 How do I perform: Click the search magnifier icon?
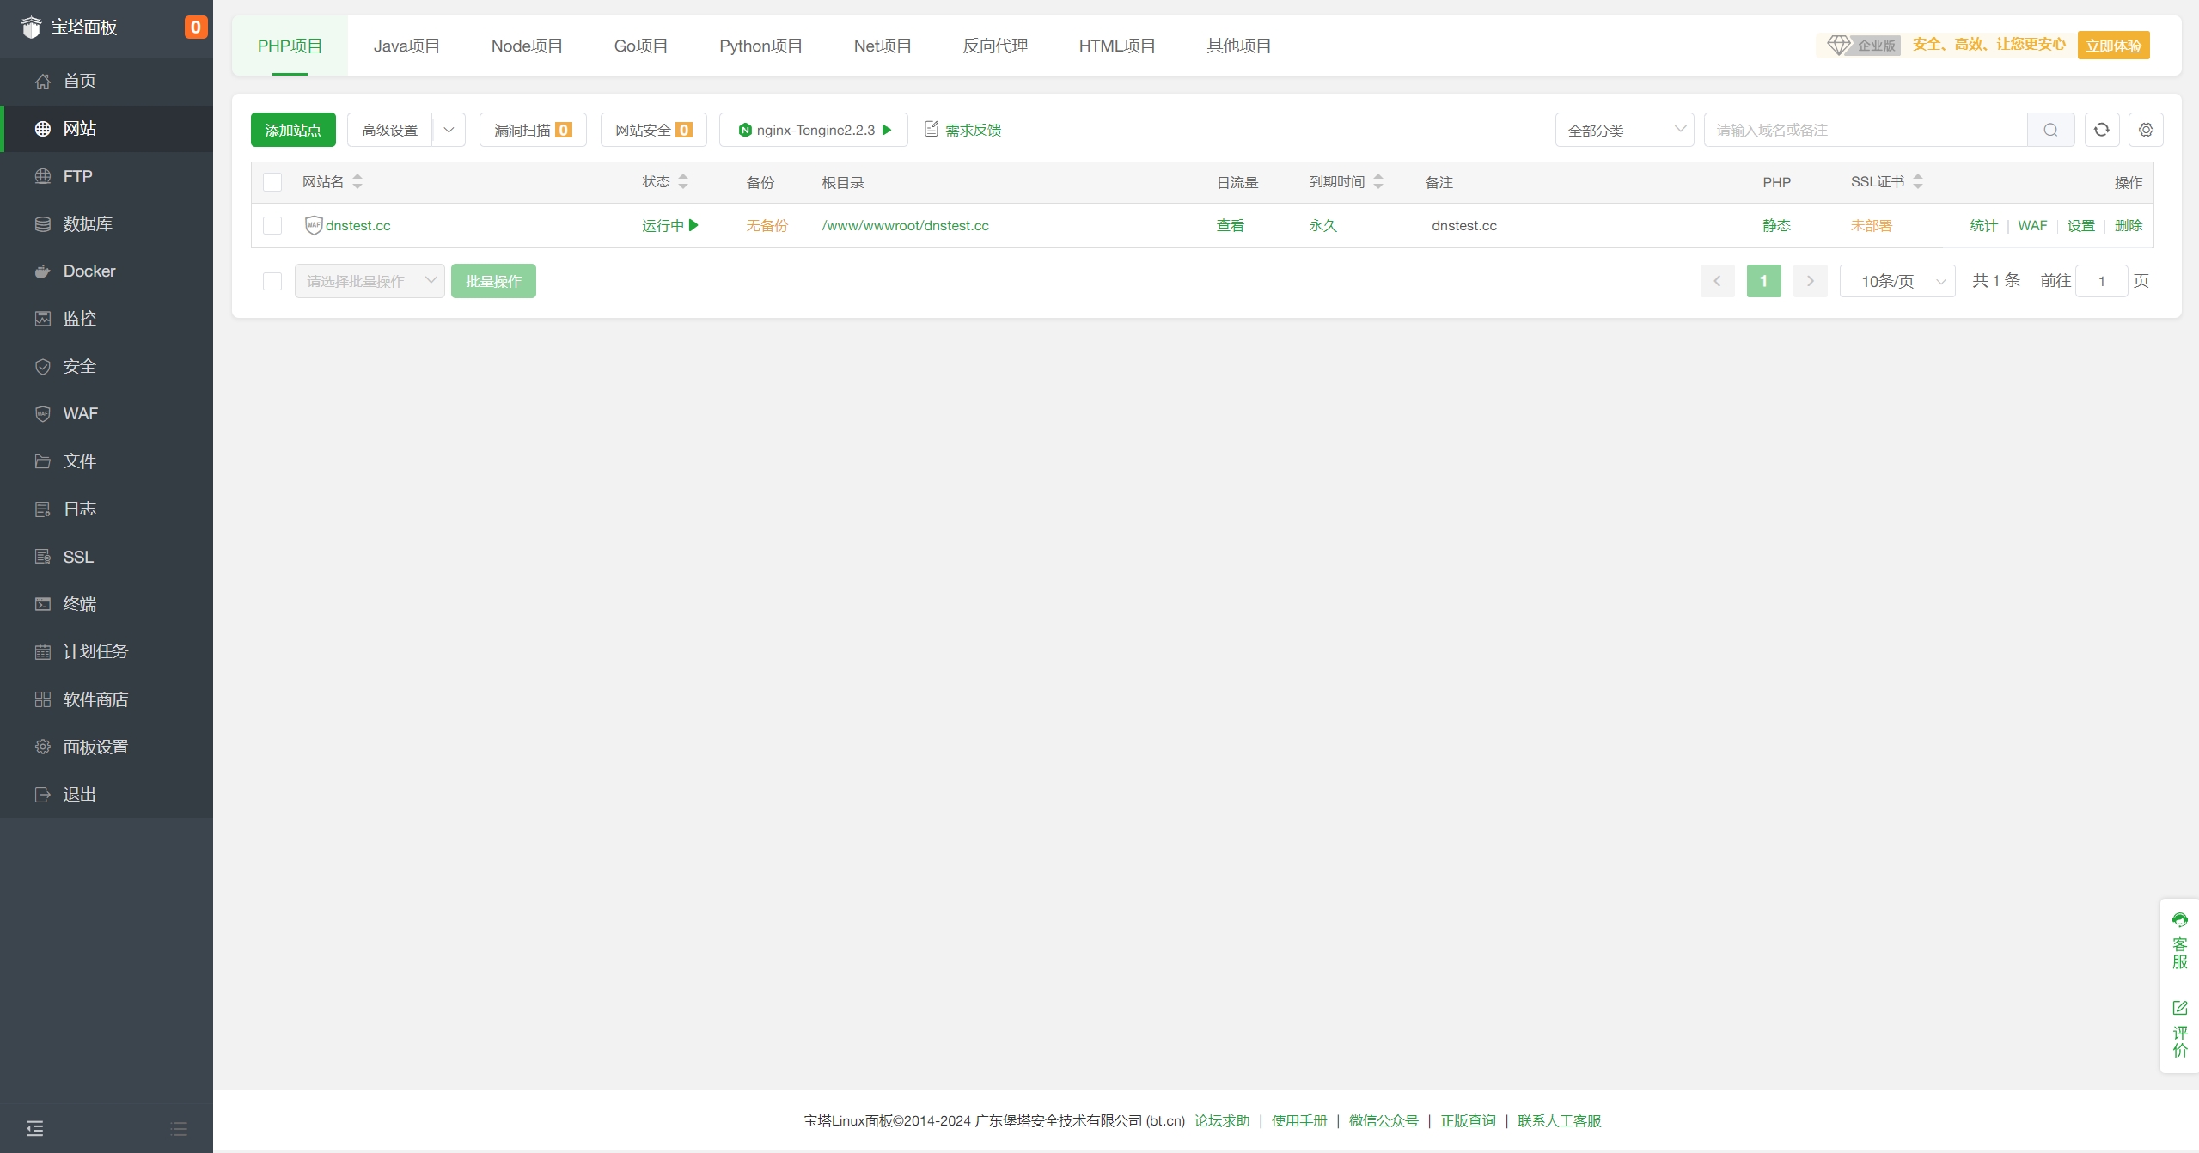coord(2050,130)
